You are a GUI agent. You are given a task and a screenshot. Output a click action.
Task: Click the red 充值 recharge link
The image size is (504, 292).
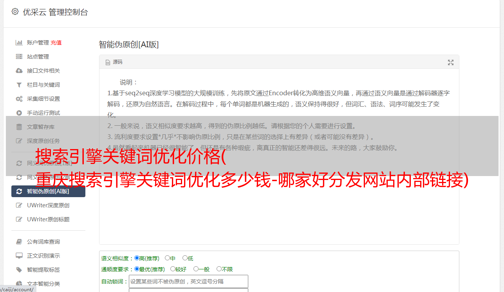(56, 43)
